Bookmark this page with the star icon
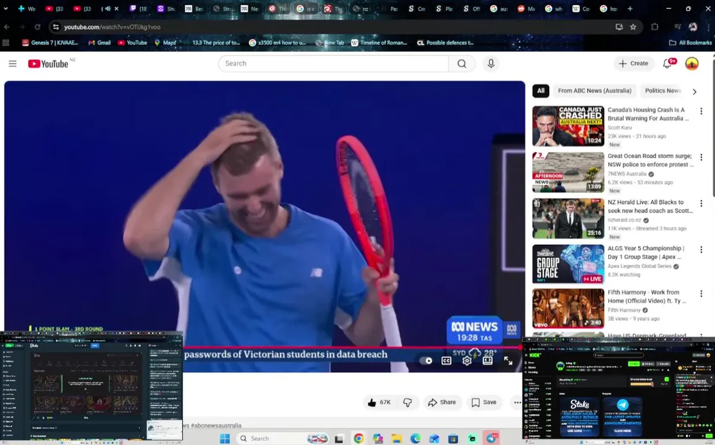Image resolution: width=715 pixels, height=445 pixels. coord(633,27)
